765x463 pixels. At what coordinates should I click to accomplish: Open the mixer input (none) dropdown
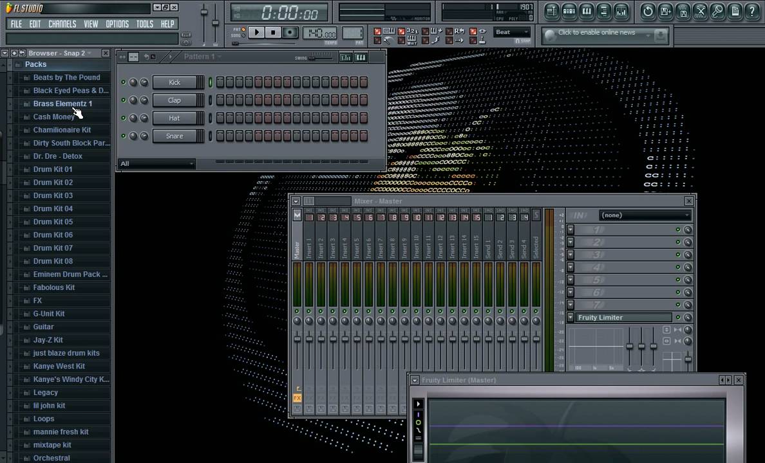point(645,215)
